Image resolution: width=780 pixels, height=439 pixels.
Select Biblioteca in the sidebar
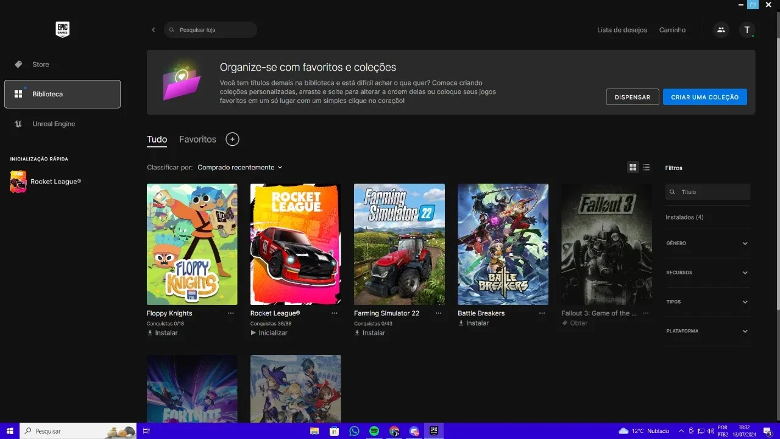coord(62,94)
